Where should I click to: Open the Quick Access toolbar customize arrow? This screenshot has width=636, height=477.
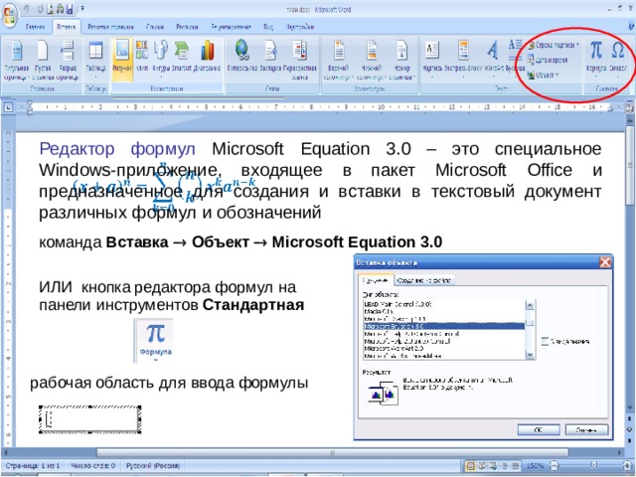[x=82, y=9]
